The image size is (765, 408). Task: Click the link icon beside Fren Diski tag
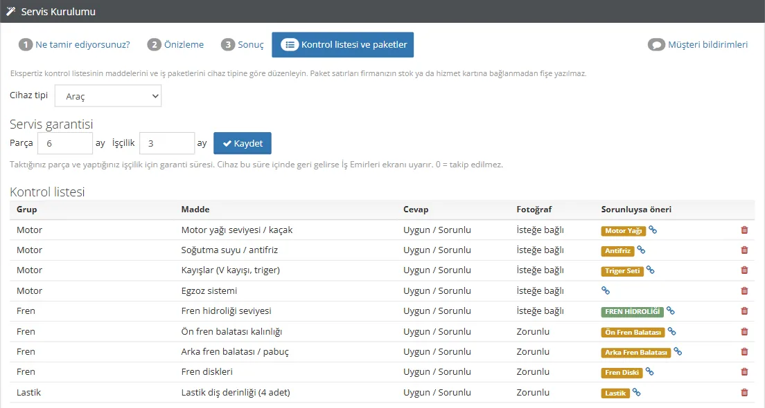point(649,371)
